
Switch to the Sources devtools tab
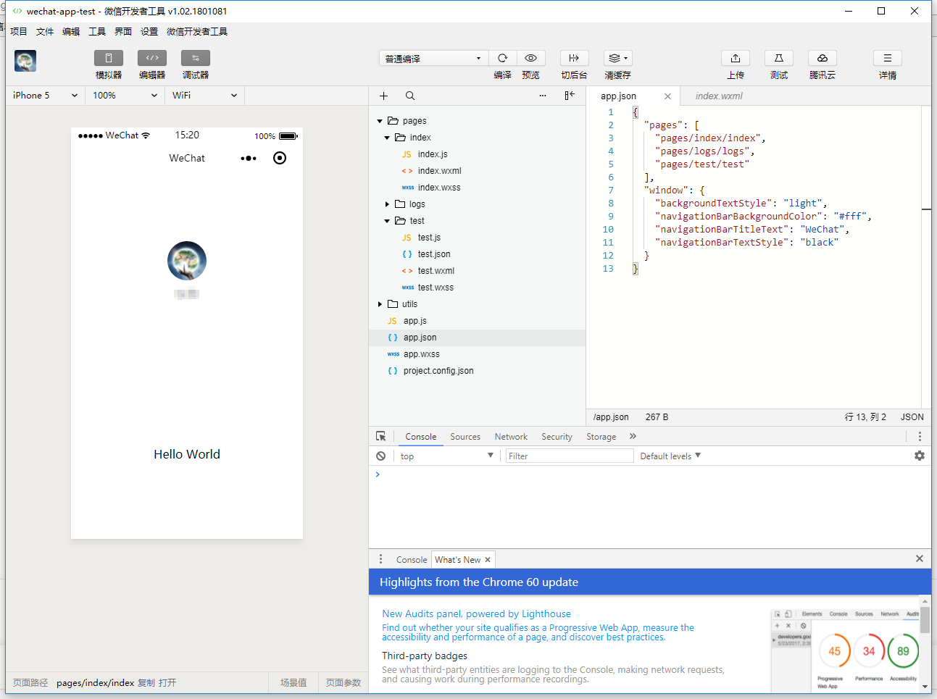pyautogui.click(x=465, y=437)
